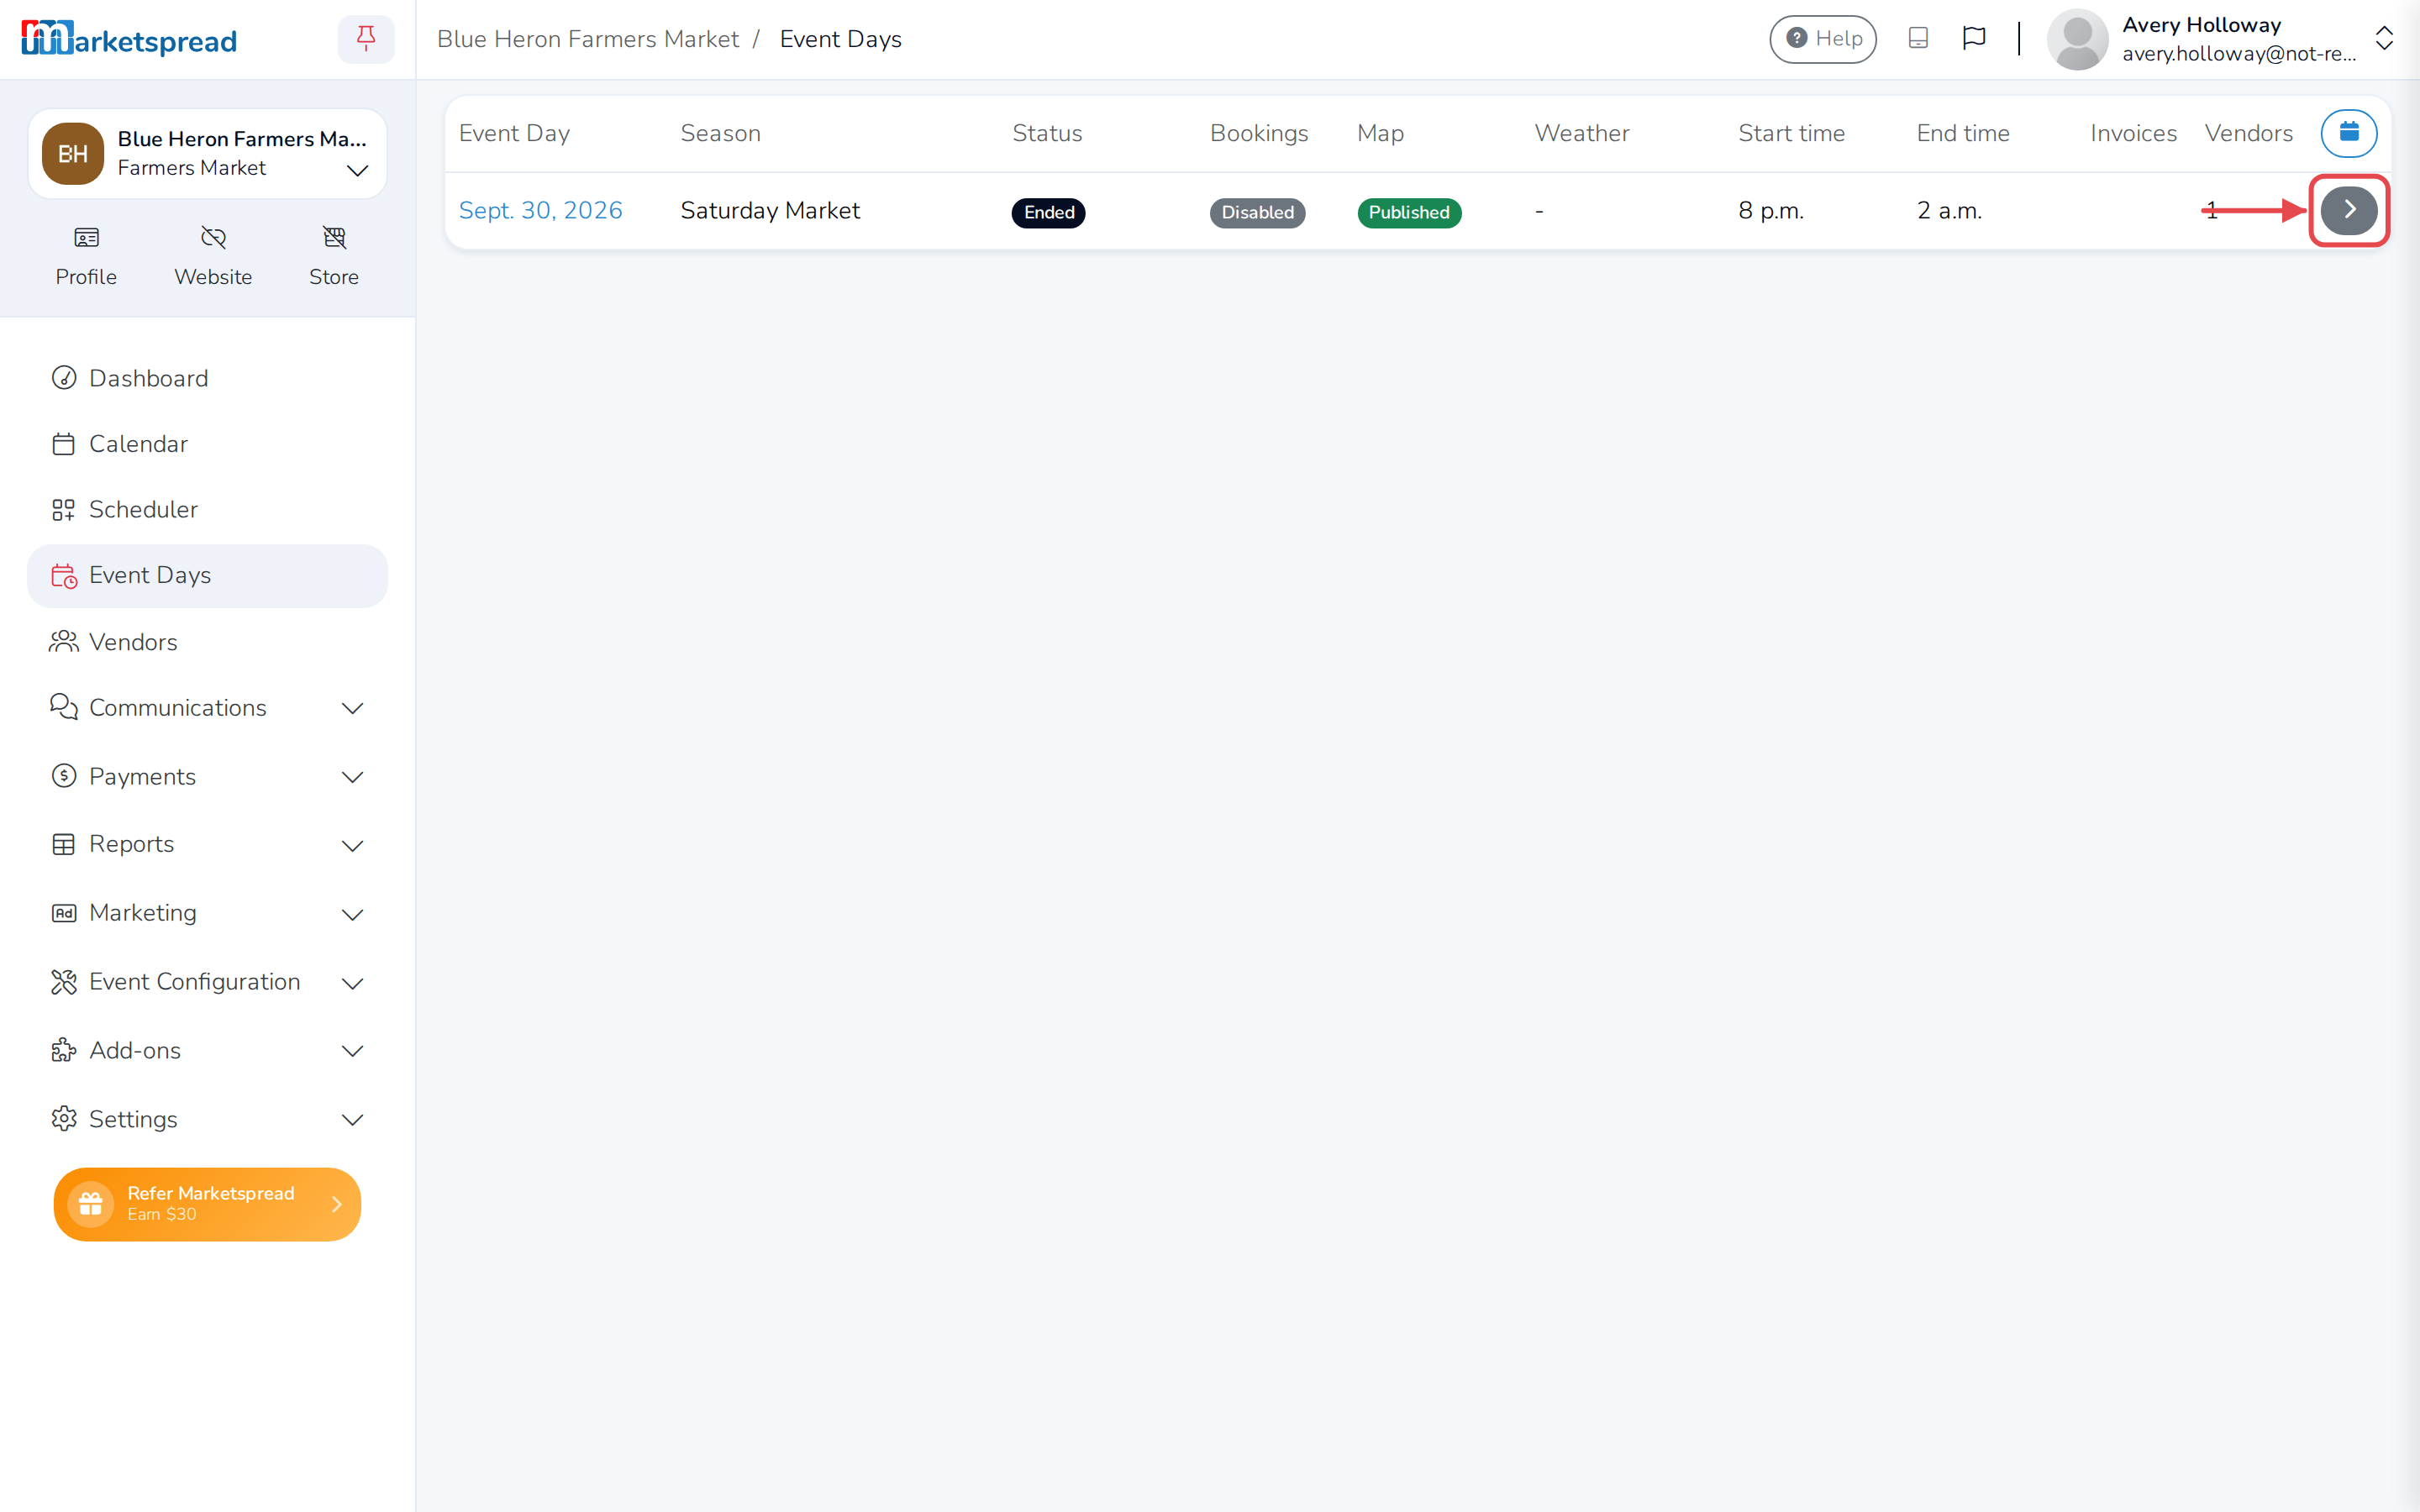Open the Dashboard menu item
The width and height of the screenshot is (2420, 1512).
(207, 378)
